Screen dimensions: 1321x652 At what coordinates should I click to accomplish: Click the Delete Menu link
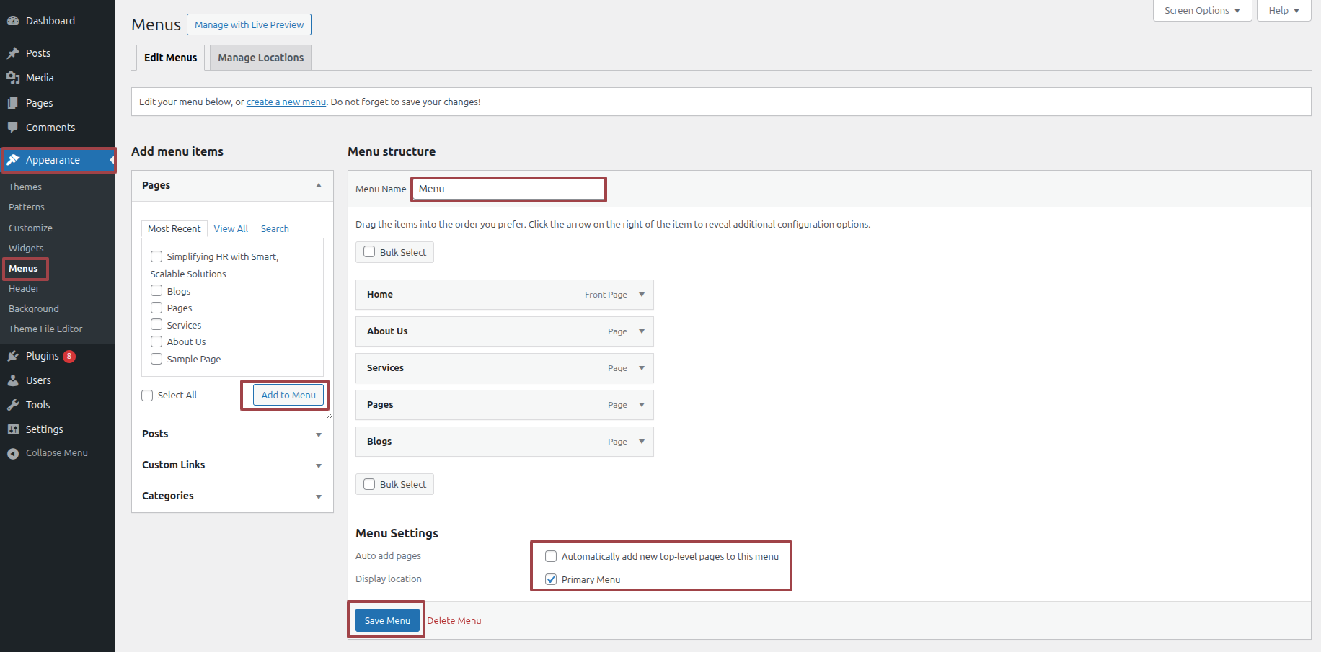click(454, 621)
